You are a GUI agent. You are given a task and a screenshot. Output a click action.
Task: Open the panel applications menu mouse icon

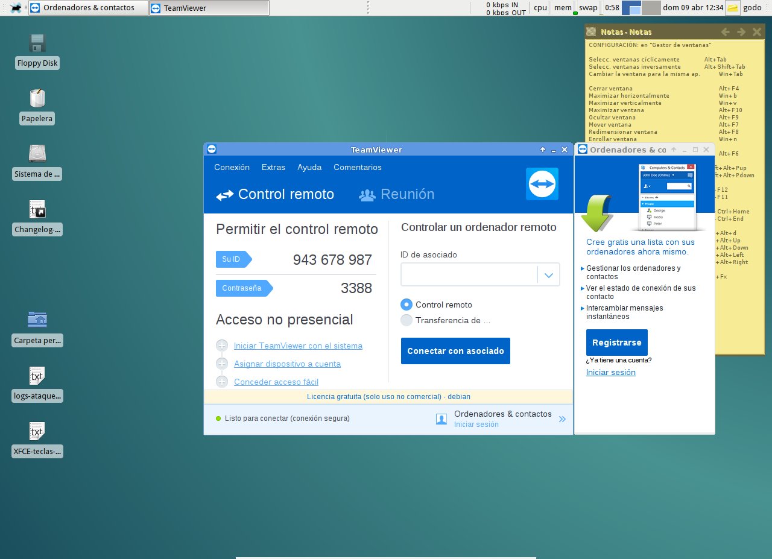tap(16, 8)
